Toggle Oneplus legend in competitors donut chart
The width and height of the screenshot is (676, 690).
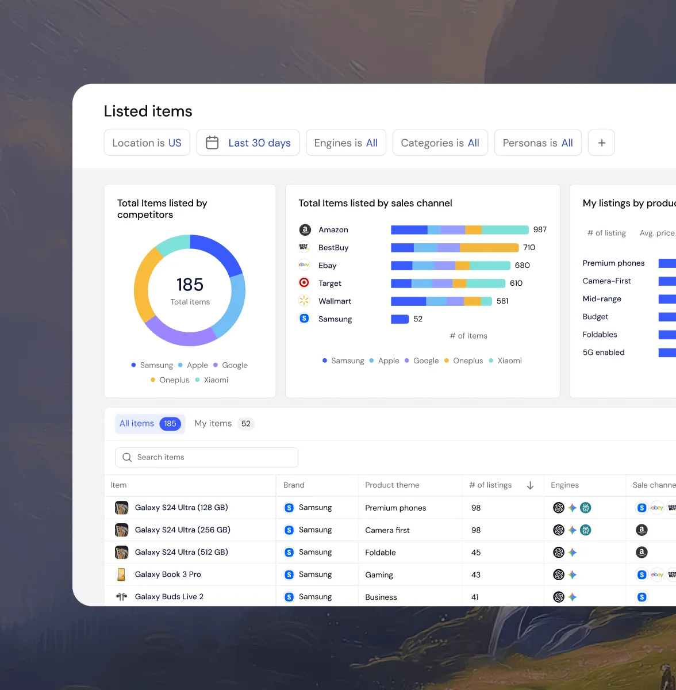tap(170, 380)
